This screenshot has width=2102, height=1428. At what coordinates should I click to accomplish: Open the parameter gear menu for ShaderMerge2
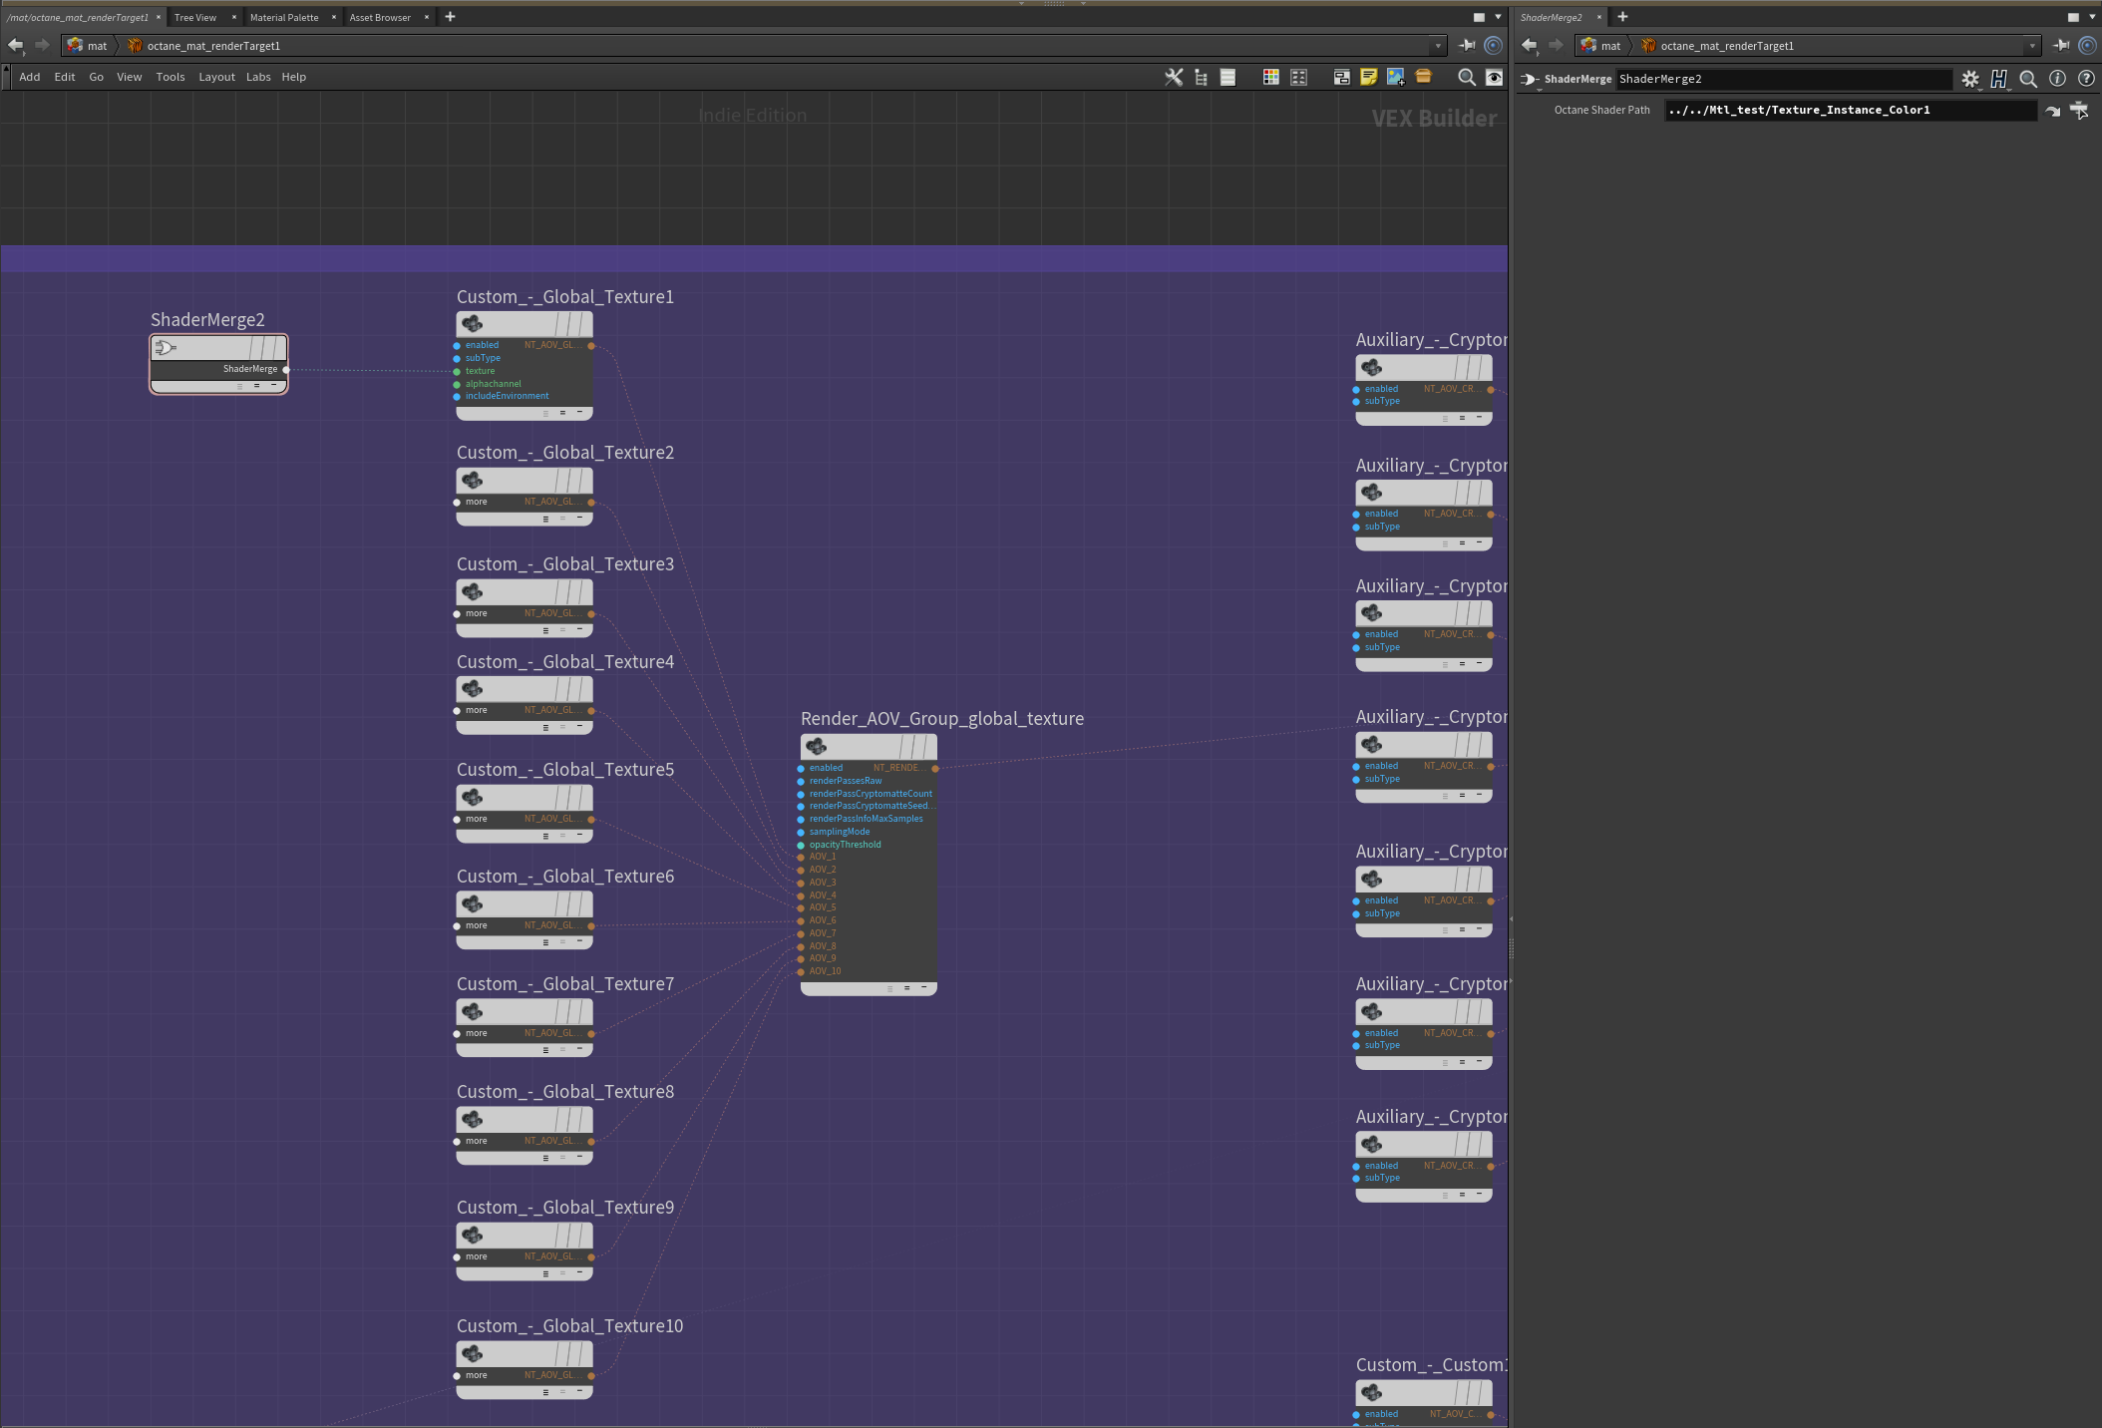click(1969, 79)
